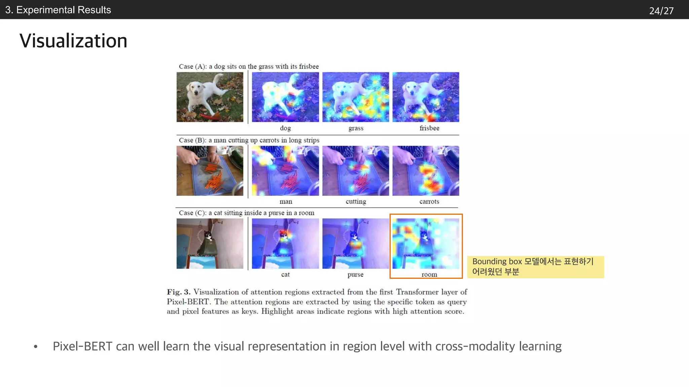Image resolution: width=689 pixels, height=387 pixels.
Task: Click the 'cutting' label under heatmap
Action: [x=356, y=202]
